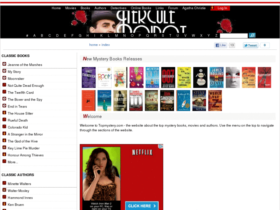
Task: Click the icon next to The Boxer and the Spy
Action: click(x=4, y=99)
